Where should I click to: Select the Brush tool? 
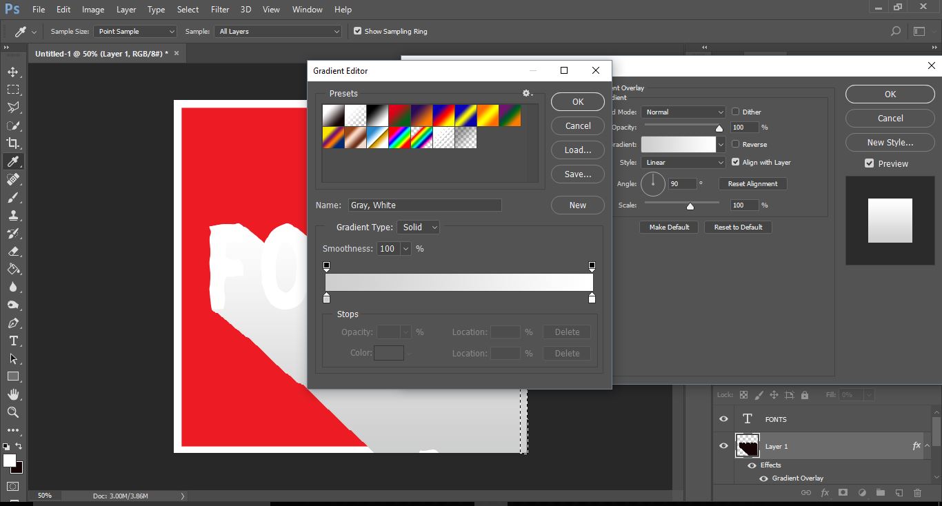coord(13,197)
